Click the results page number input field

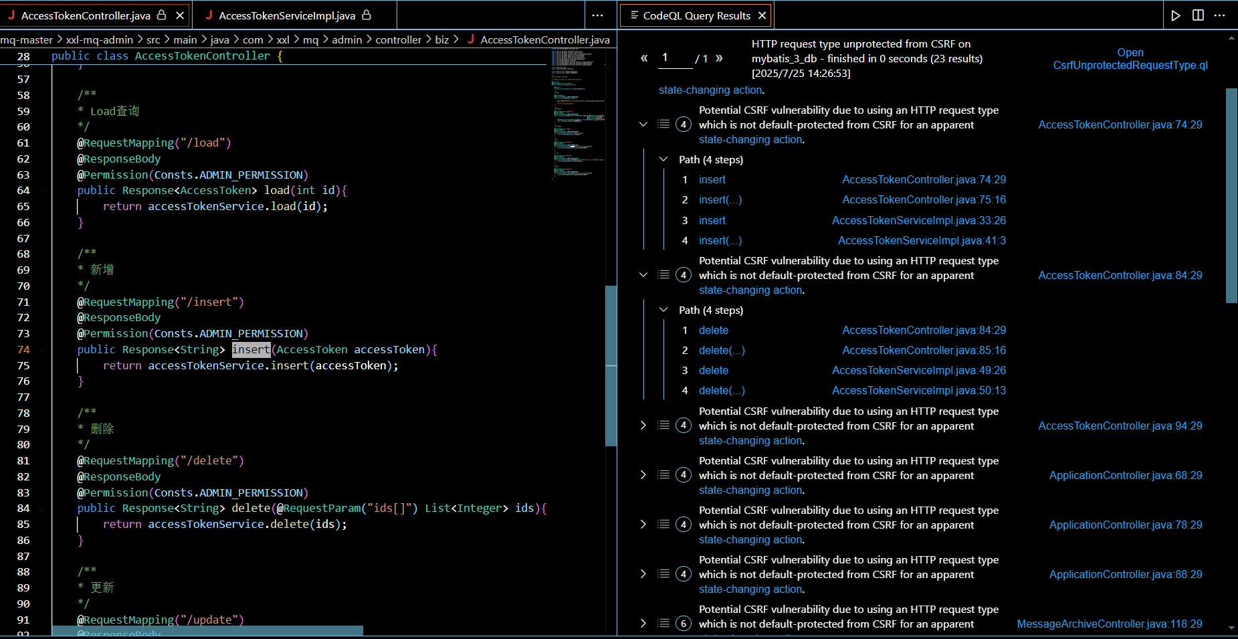[674, 58]
